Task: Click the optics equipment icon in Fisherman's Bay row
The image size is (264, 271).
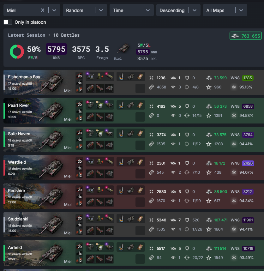Action: click(x=90, y=76)
